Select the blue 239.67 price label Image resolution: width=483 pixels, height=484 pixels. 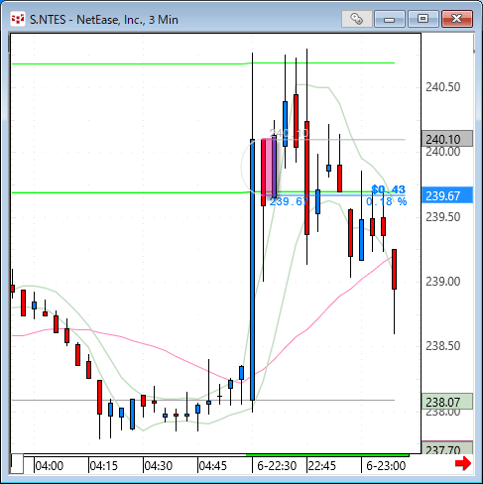pyautogui.click(x=447, y=195)
